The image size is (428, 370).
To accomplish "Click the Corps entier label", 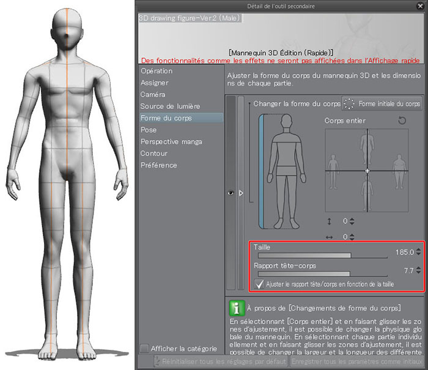I will point(345,120).
